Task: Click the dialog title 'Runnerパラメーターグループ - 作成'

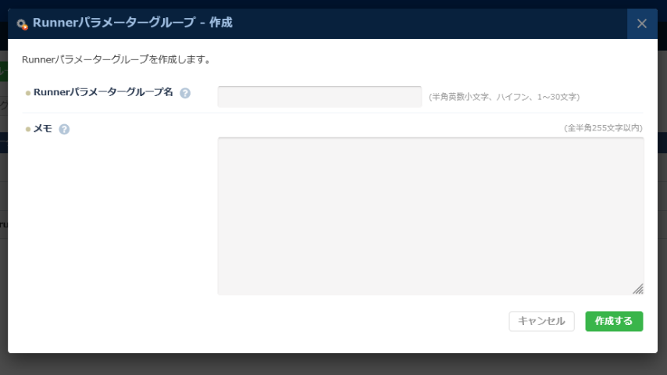Action: [133, 23]
